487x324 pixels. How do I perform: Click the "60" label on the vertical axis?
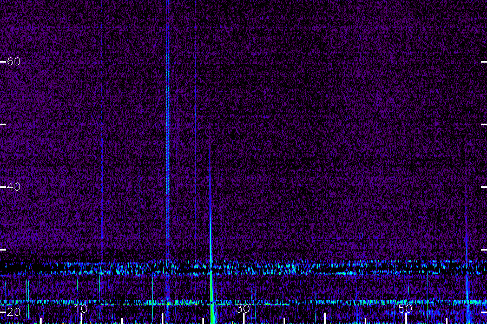click(x=14, y=62)
